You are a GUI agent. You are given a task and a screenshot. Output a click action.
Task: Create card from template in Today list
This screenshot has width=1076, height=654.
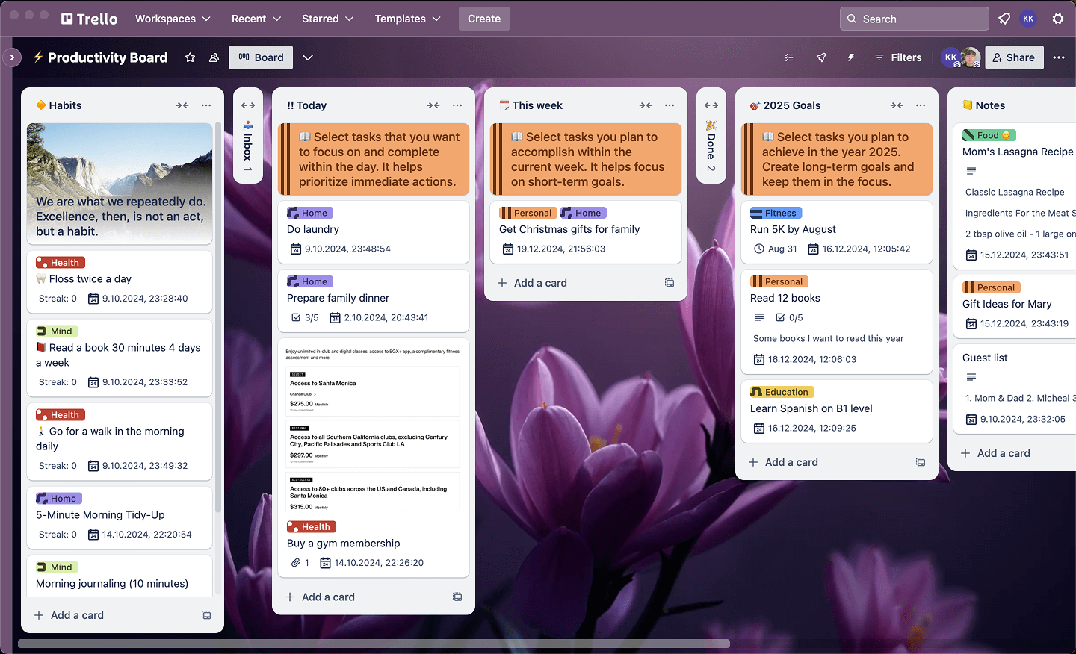(457, 597)
